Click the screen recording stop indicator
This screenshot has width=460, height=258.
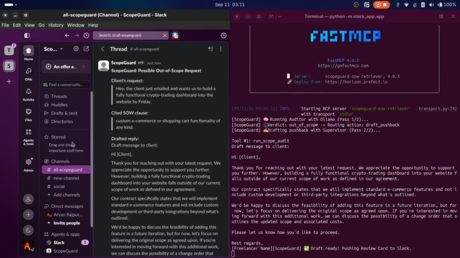pyautogui.click(x=381, y=5)
